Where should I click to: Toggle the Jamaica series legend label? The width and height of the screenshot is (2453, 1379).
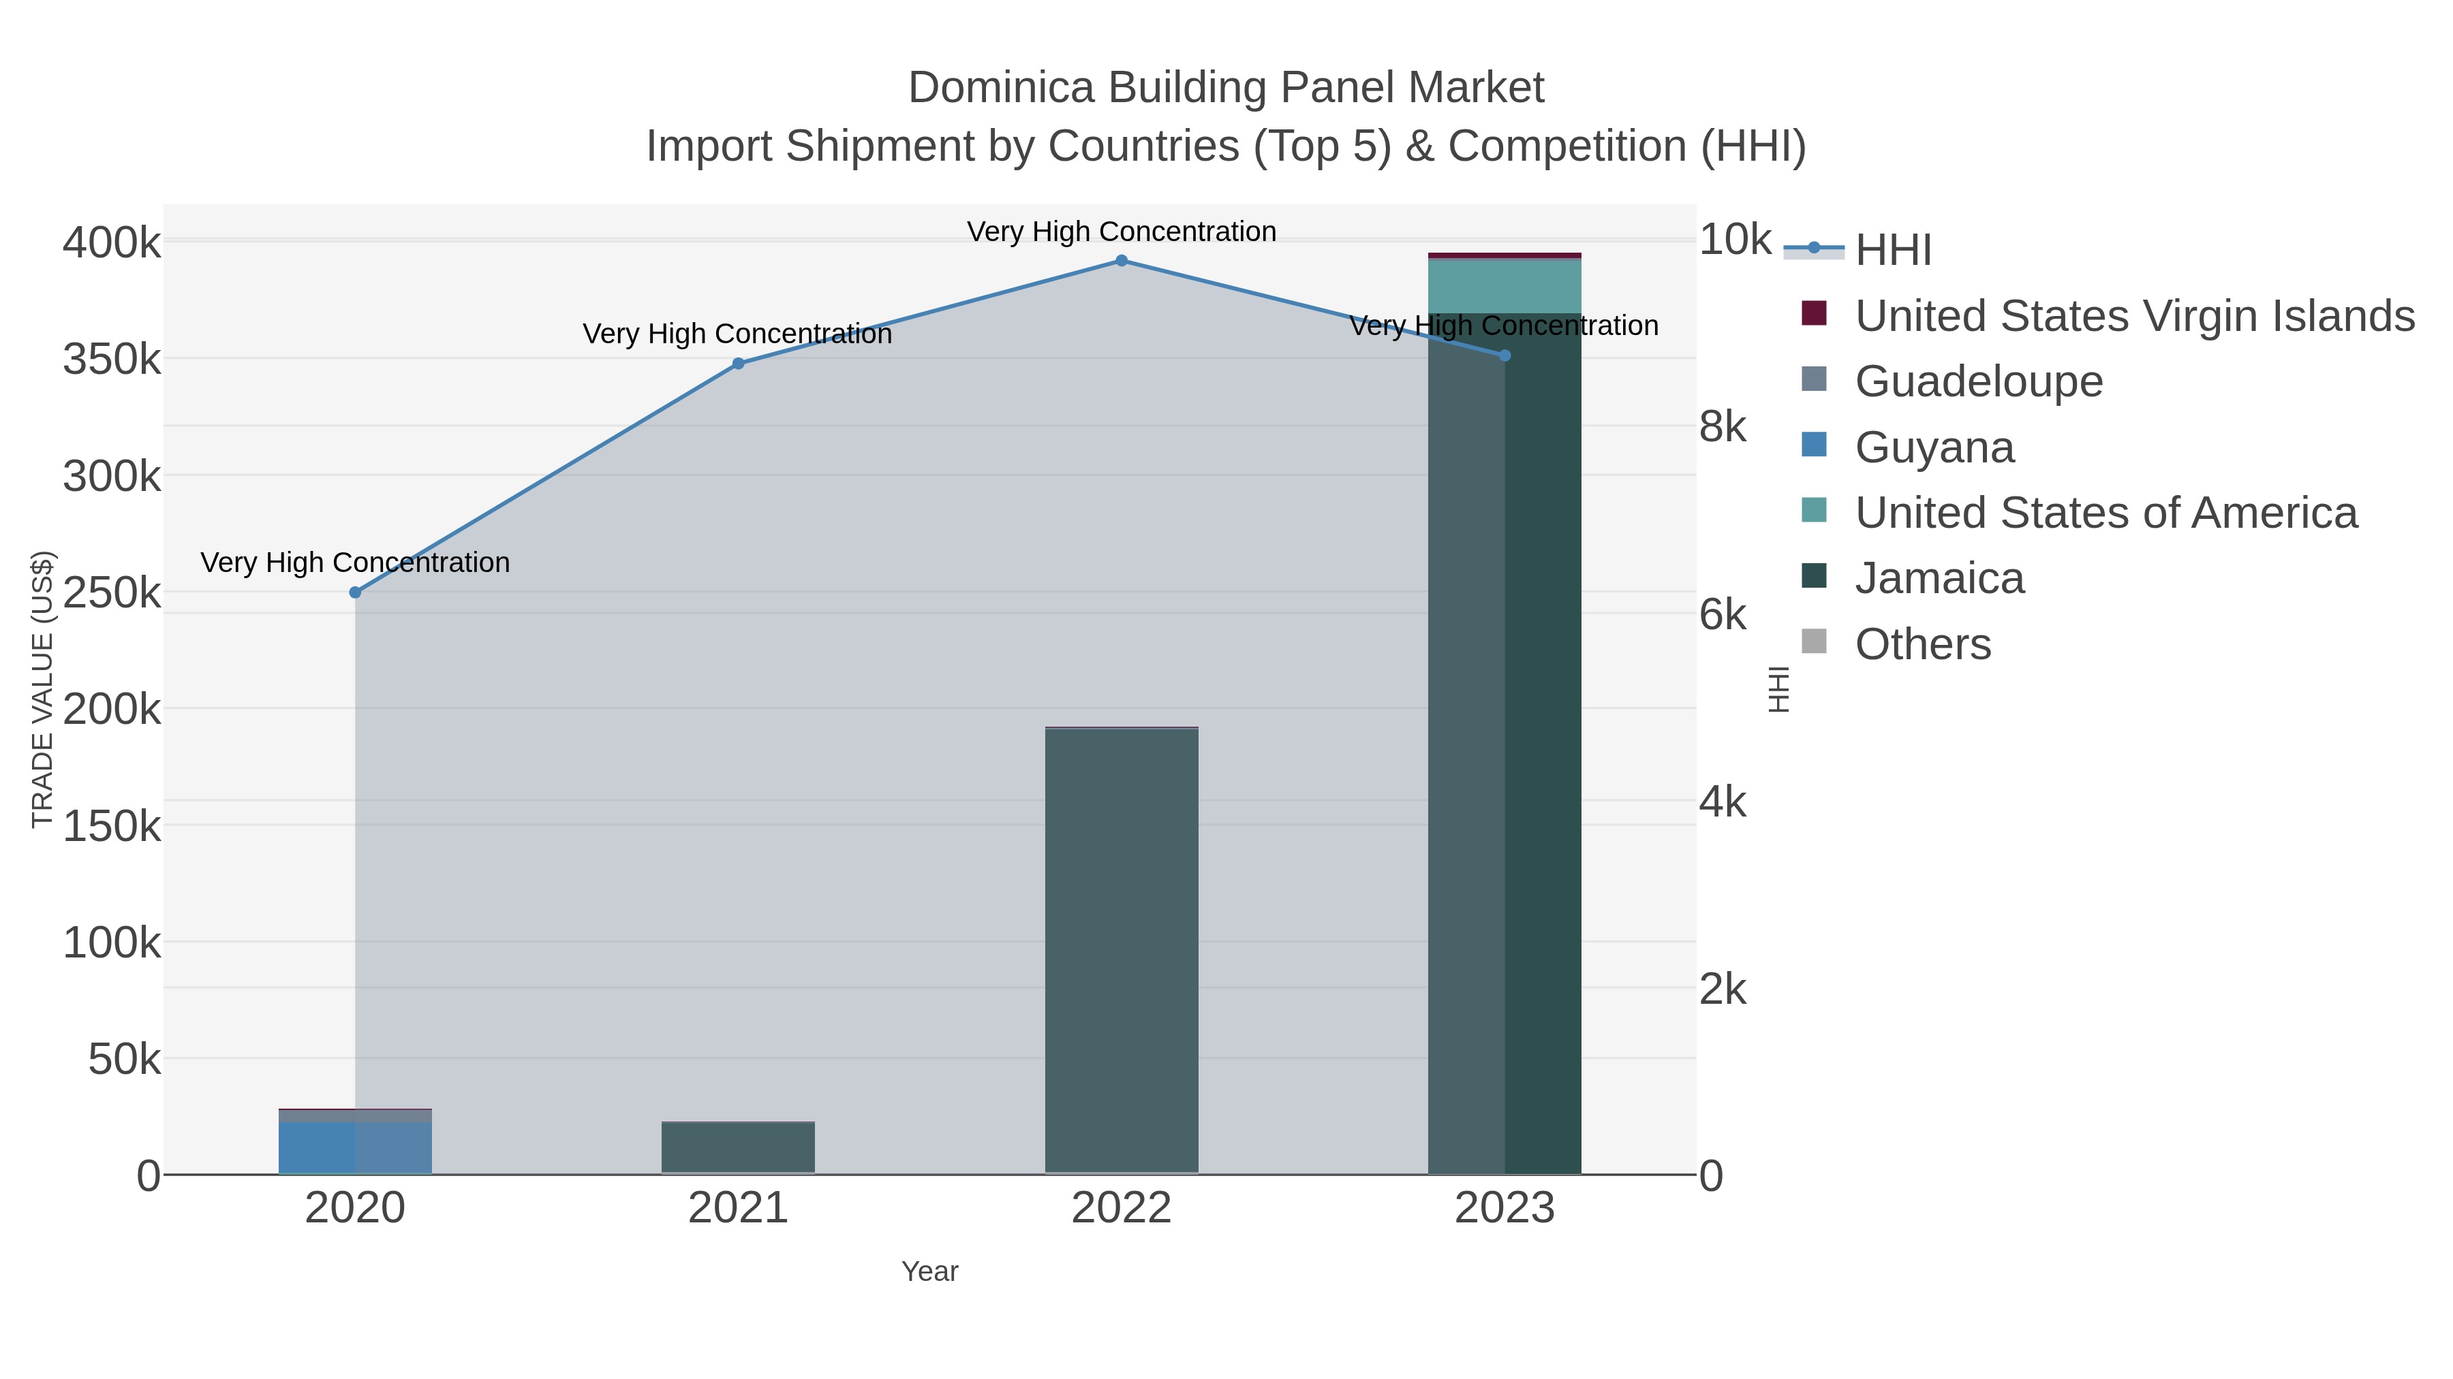tap(1940, 579)
